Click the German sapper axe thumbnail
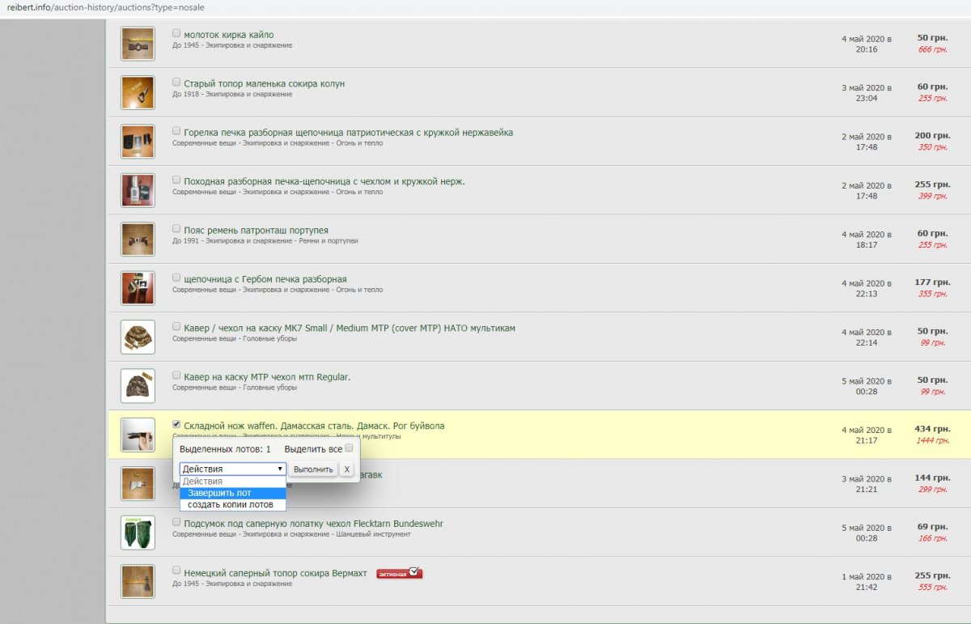Screen dimensions: 971x624 click(138, 581)
